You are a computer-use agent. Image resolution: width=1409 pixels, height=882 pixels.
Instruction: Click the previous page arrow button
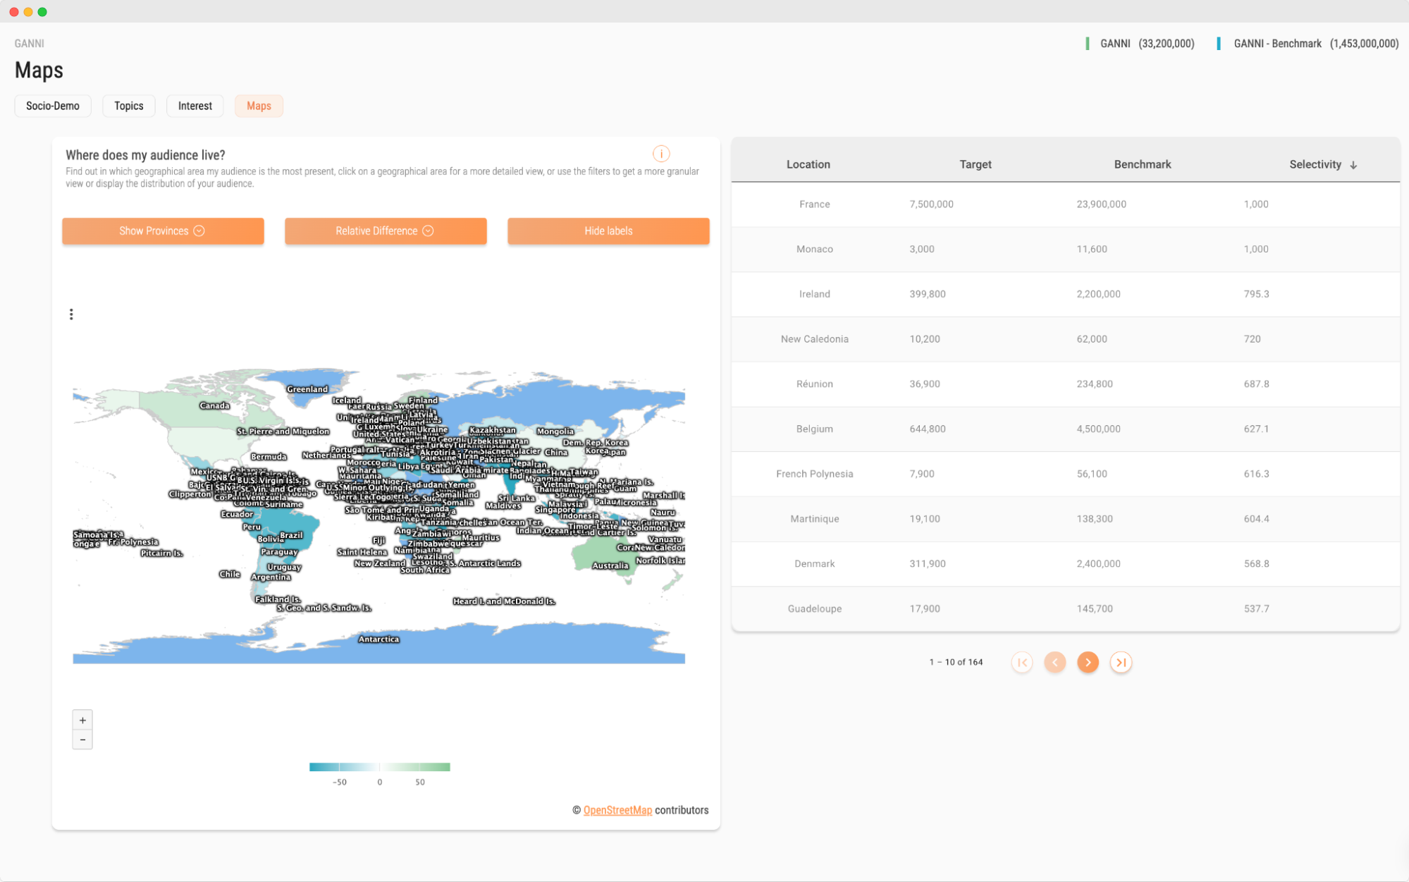(x=1055, y=661)
